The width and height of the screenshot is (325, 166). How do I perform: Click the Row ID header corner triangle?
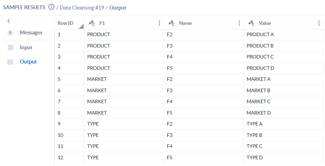pos(81,26)
